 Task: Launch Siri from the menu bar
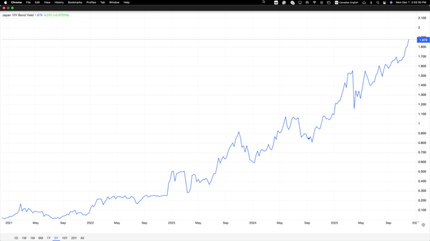click(x=391, y=2)
